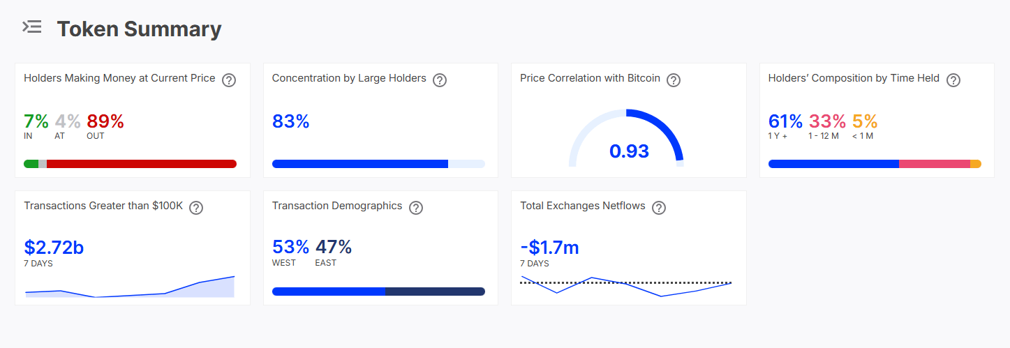Toggle the sidebar menu icon beside Token Summary
Viewport: 1010px width, 348px height.
tap(32, 27)
